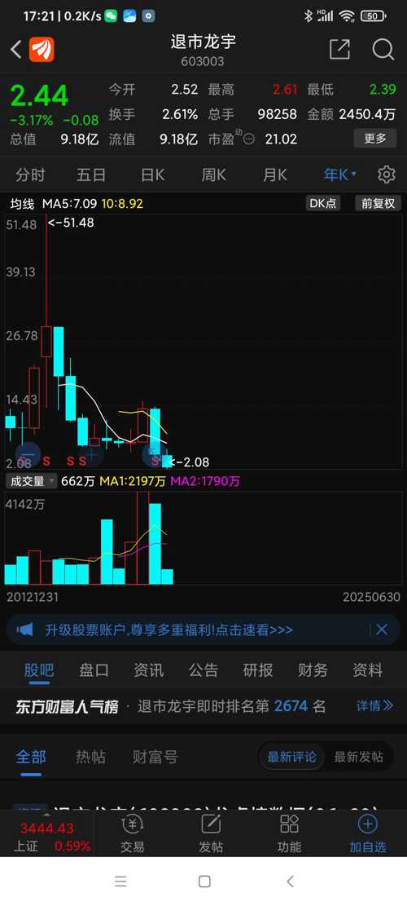
Task: Open the 财务 financials tab
Action: 313,670
